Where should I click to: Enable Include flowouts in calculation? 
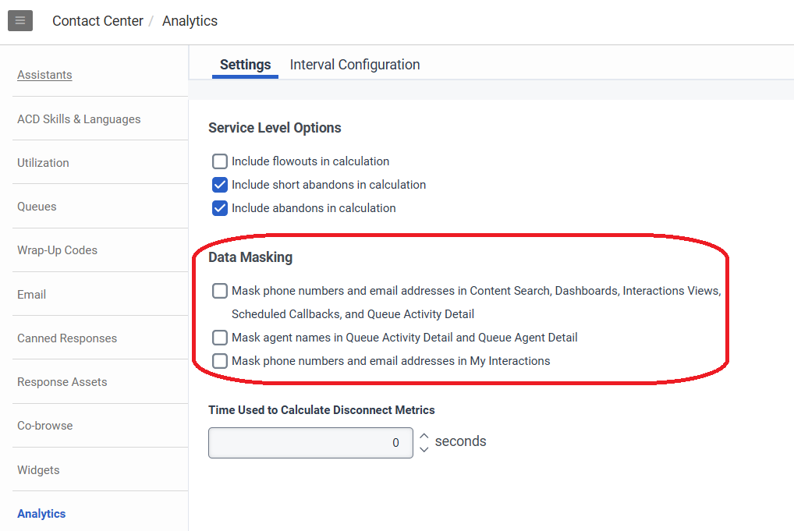point(220,161)
